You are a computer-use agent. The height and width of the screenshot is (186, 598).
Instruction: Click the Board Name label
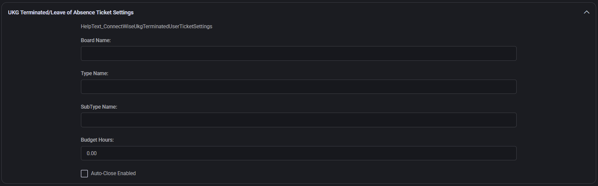[96, 40]
